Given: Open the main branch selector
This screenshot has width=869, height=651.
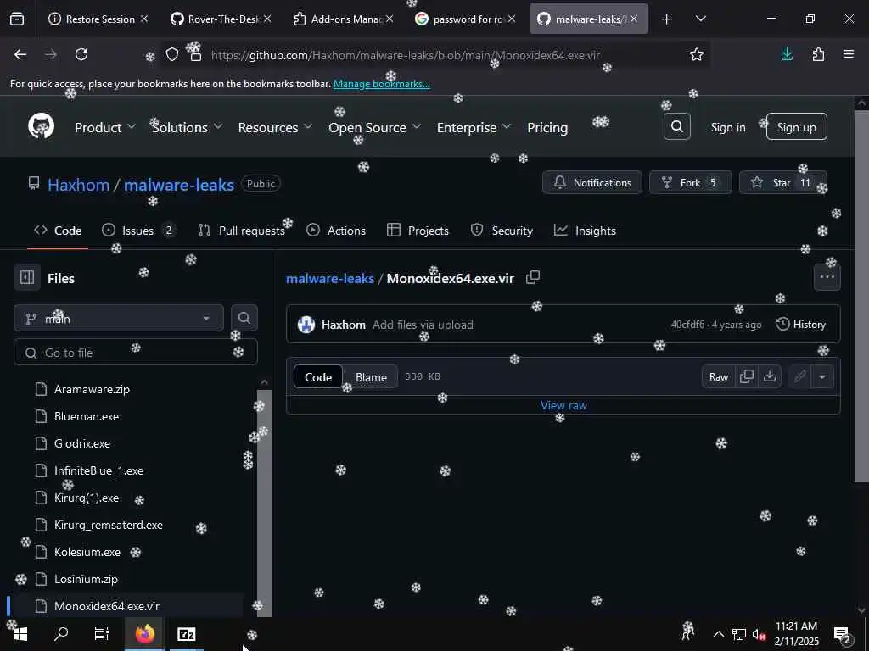Looking at the screenshot, I should [118, 319].
